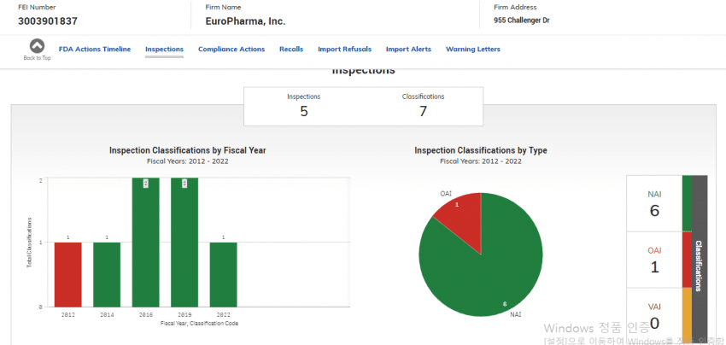Click the Back to Top arrow icon
The height and width of the screenshot is (345, 726).
[x=37, y=46]
